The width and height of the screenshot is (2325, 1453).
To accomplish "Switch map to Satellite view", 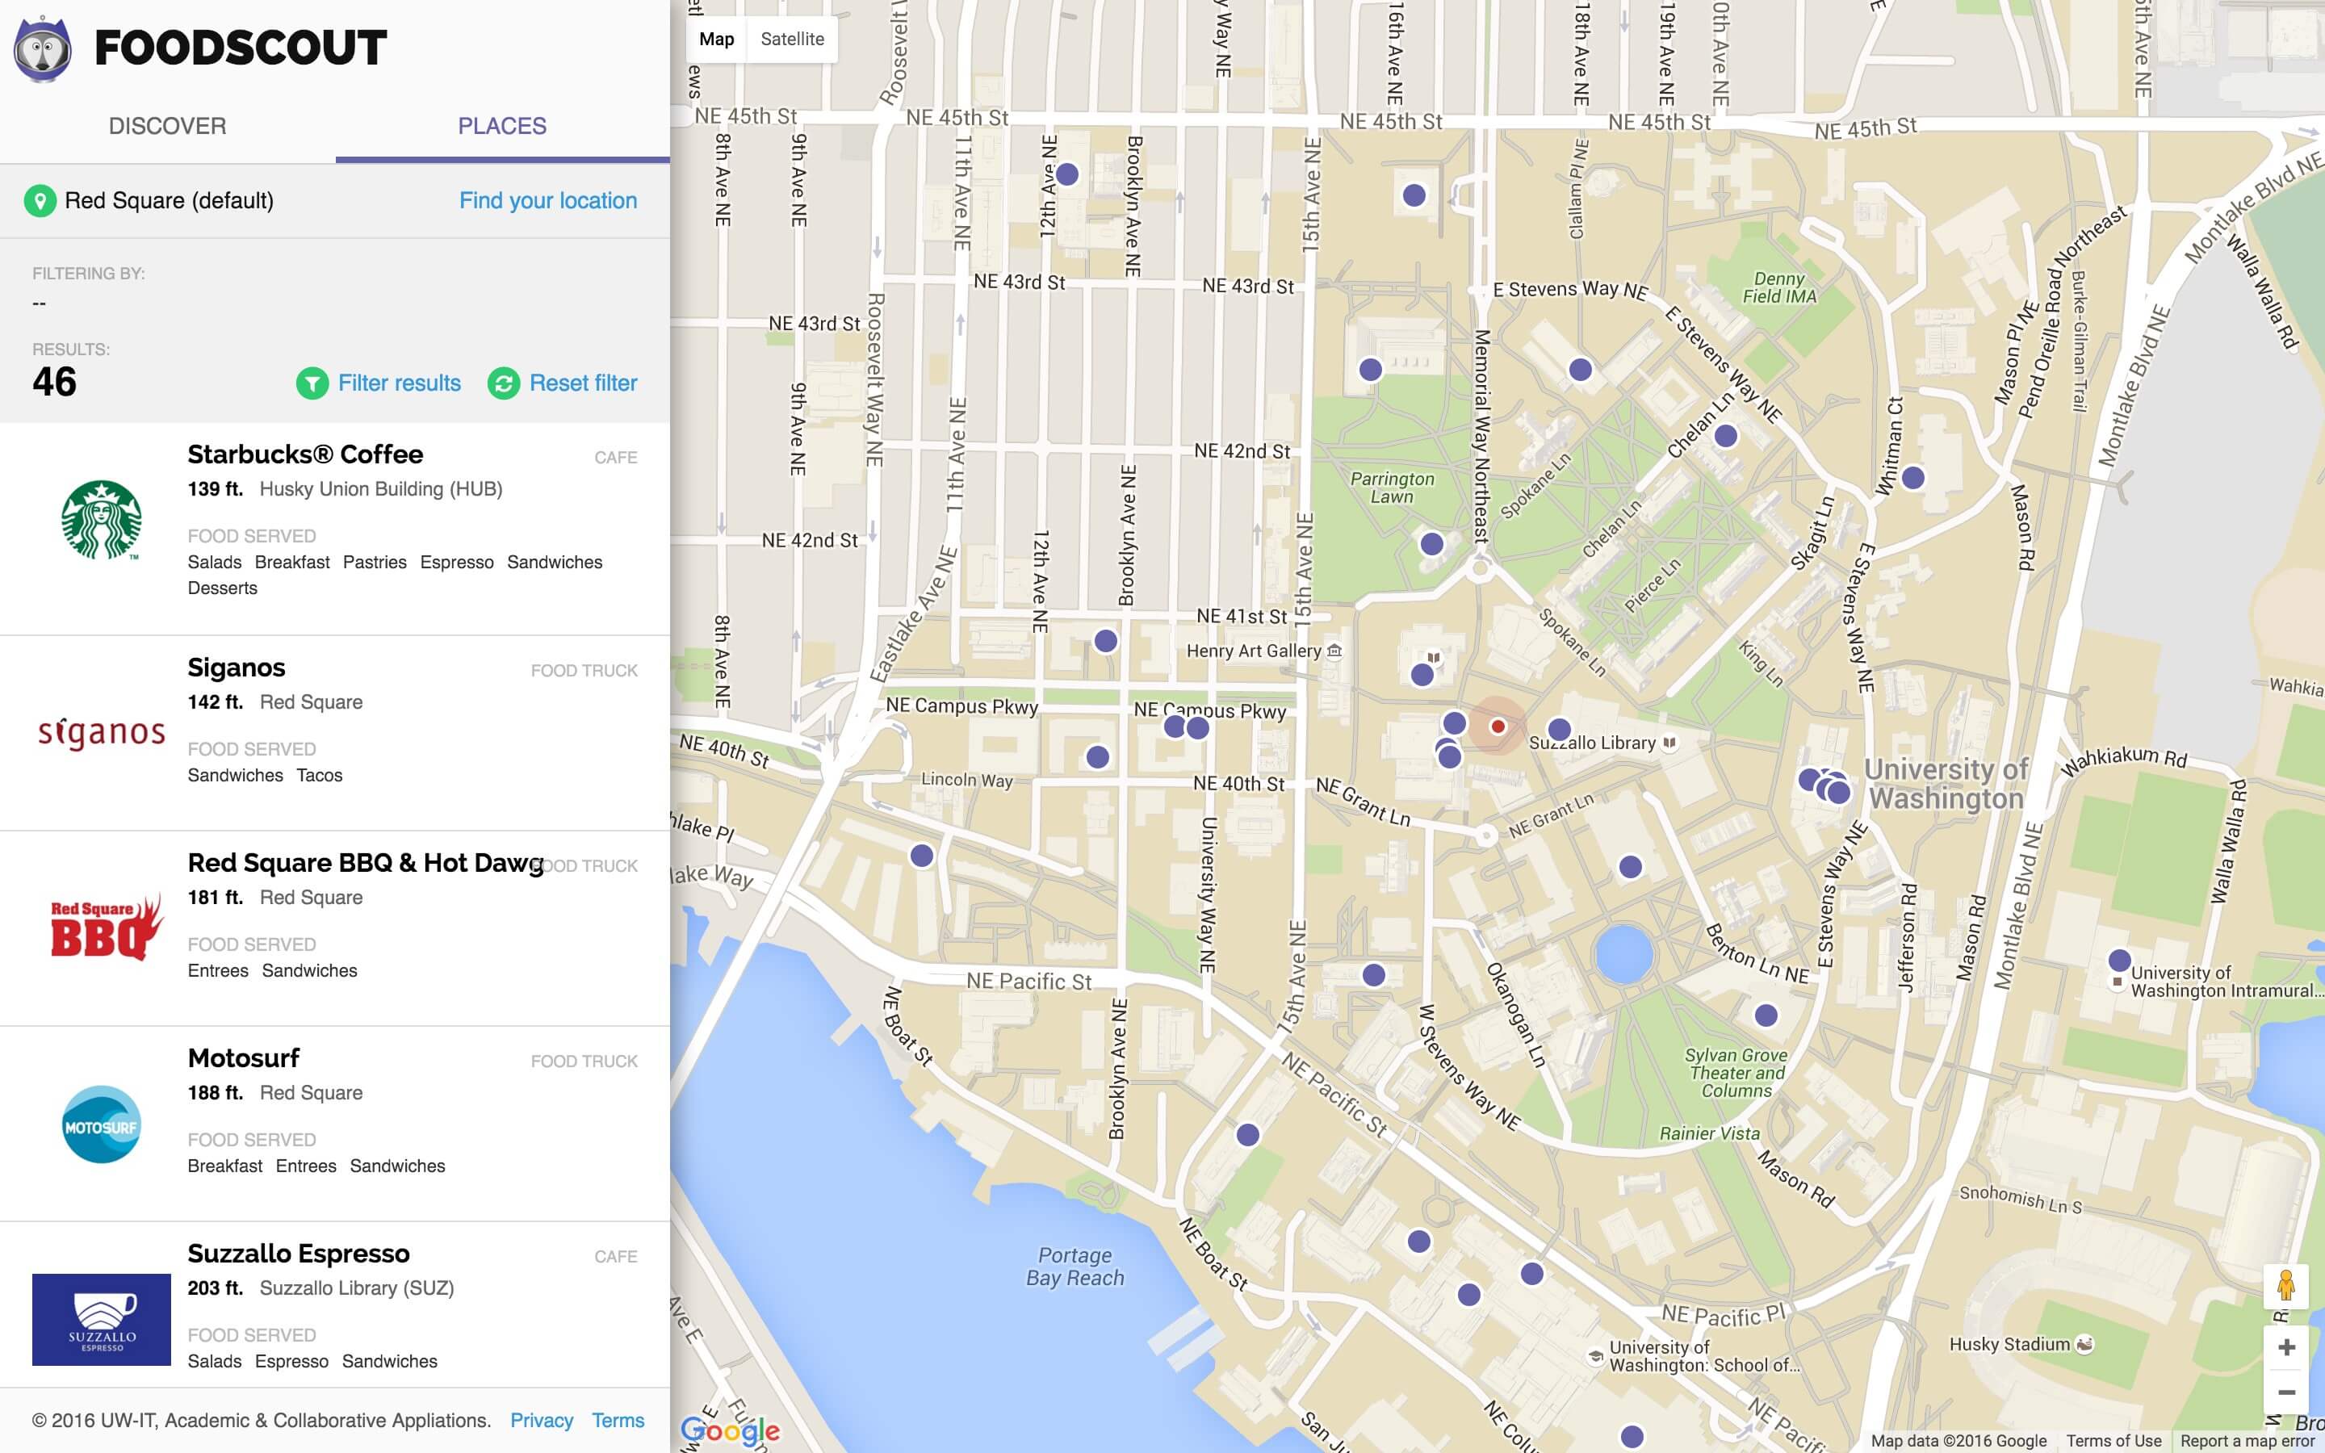I will [793, 40].
